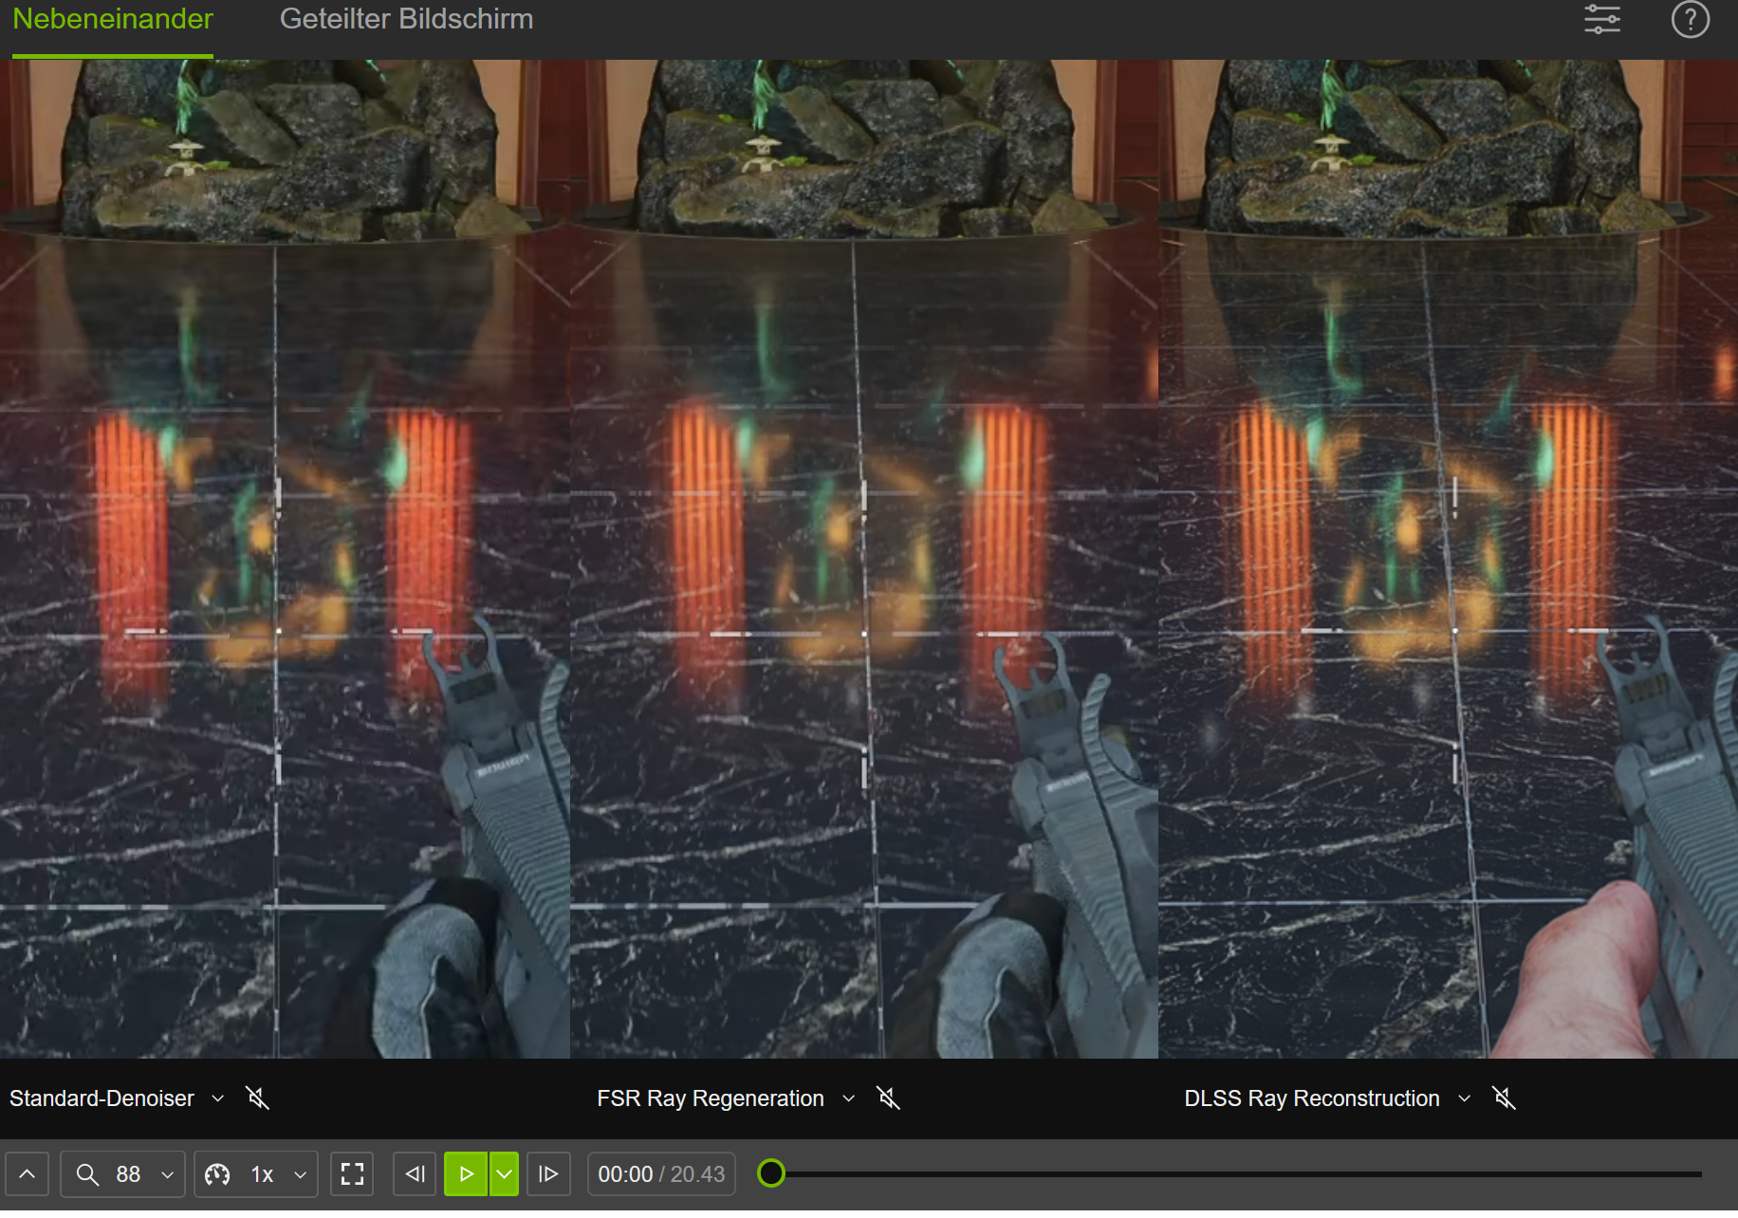Click the FSR Ray Regeneration video panel
Image resolution: width=1738 pixels, height=1218 pixels.
pyautogui.click(x=864, y=559)
